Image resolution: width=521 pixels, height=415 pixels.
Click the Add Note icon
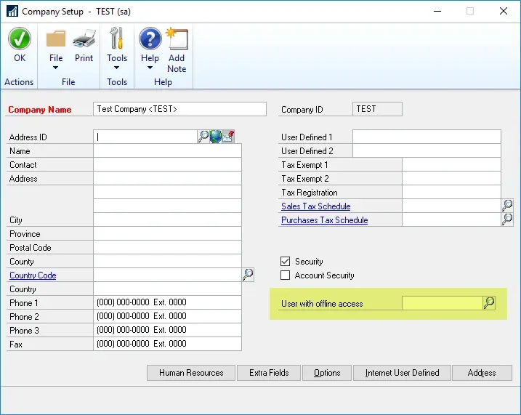[x=177, y=39]
